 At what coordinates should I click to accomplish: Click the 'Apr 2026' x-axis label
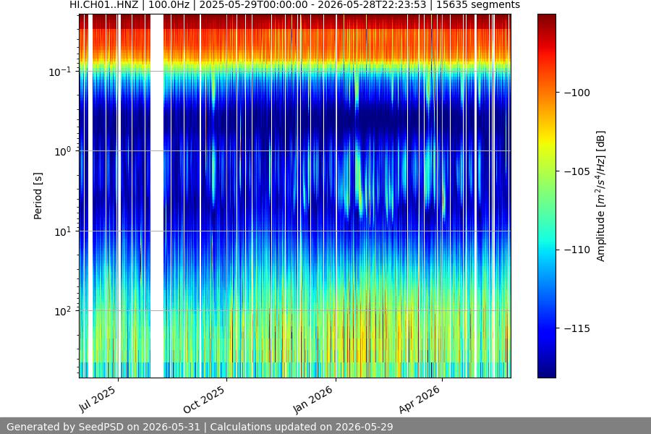(x=419, y=399)
